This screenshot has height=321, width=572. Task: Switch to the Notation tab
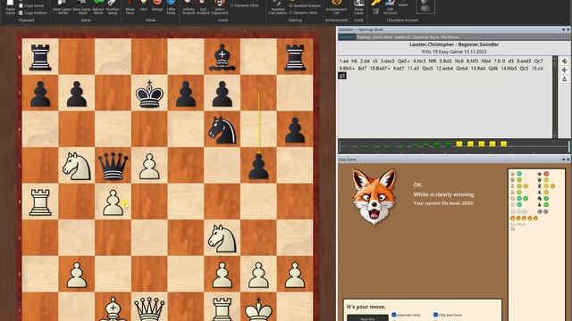tap(347, 37)
